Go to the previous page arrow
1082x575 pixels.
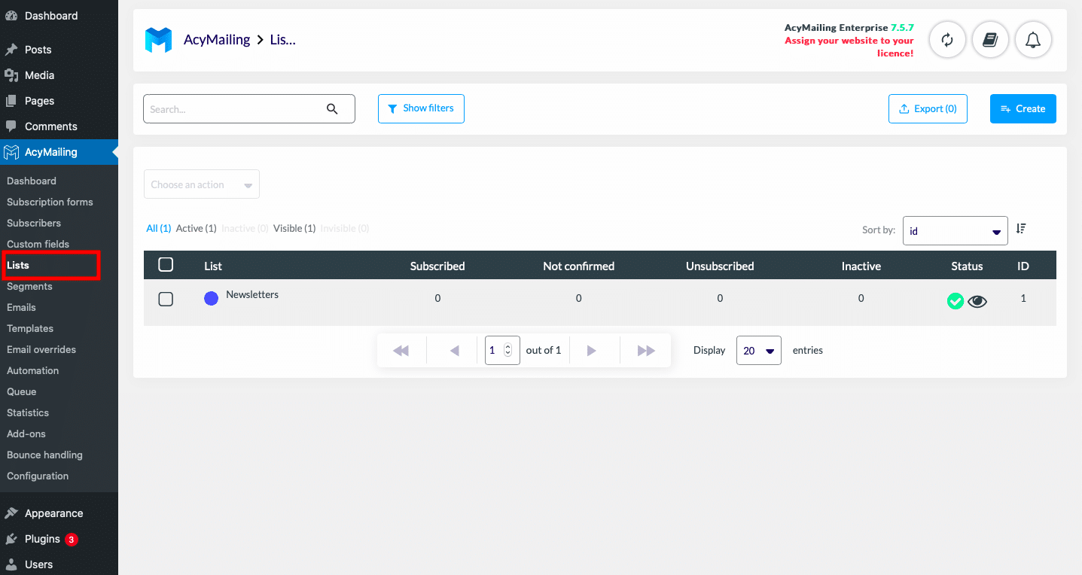454,351
